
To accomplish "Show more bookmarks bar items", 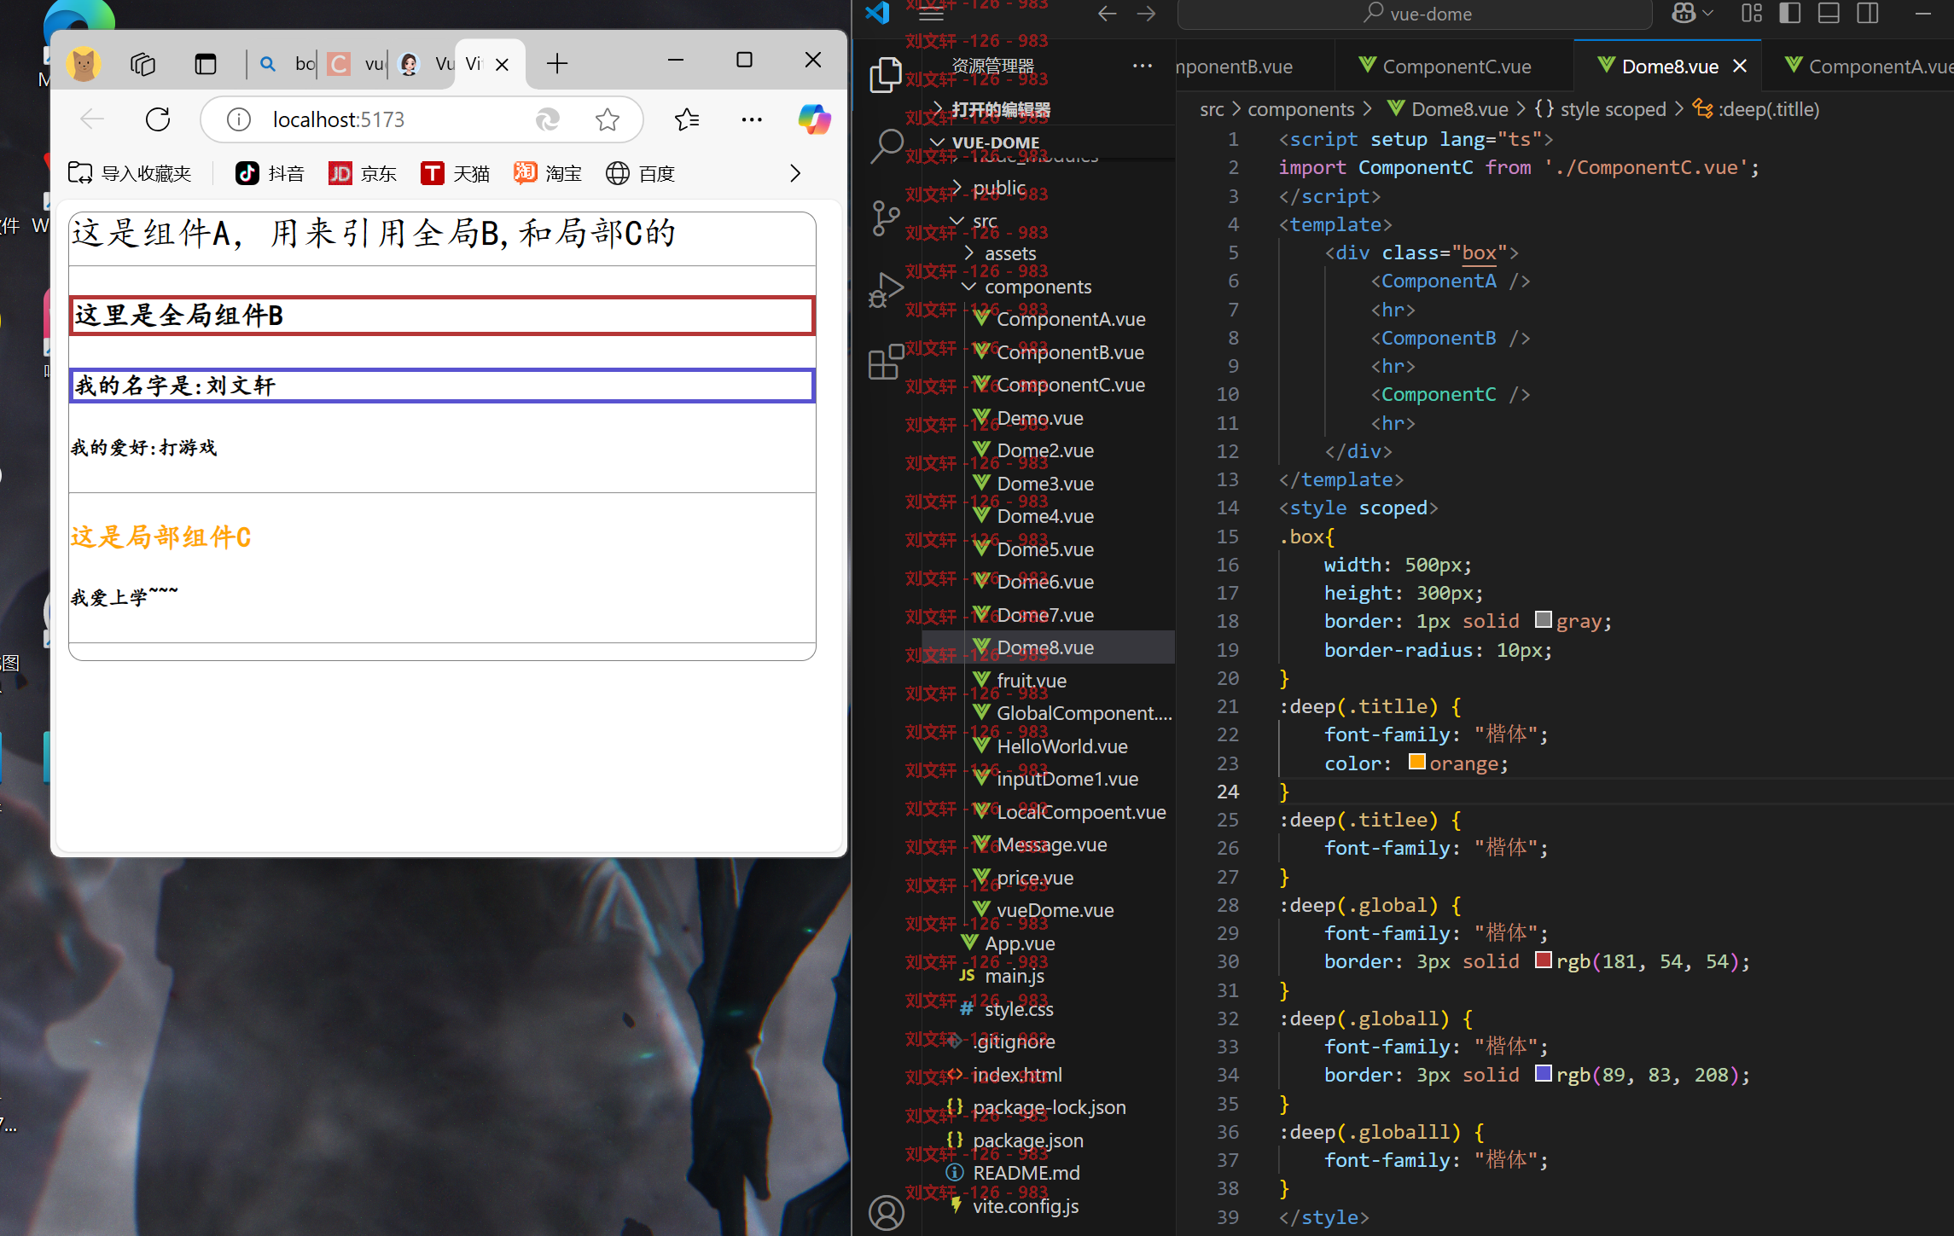I will pyautogui.click(x=795, y=173).
